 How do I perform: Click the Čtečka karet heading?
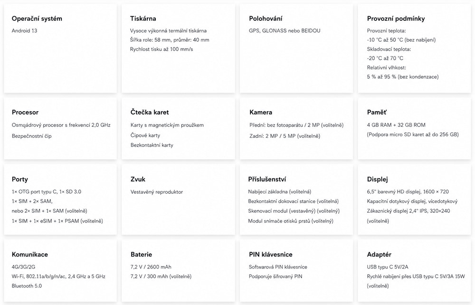click(150, 112)
